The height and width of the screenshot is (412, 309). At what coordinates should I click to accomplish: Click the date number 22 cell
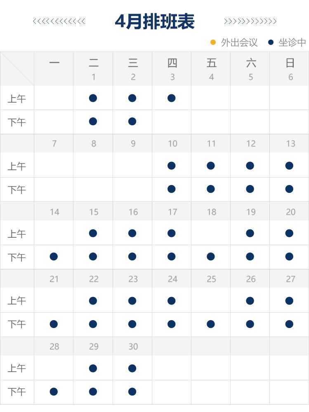94,279
